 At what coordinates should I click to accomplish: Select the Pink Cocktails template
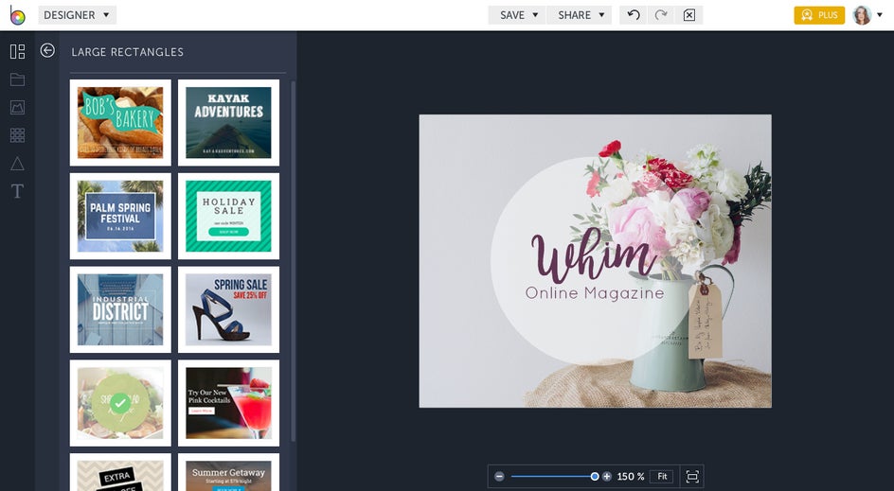click(x=228, y=403)
